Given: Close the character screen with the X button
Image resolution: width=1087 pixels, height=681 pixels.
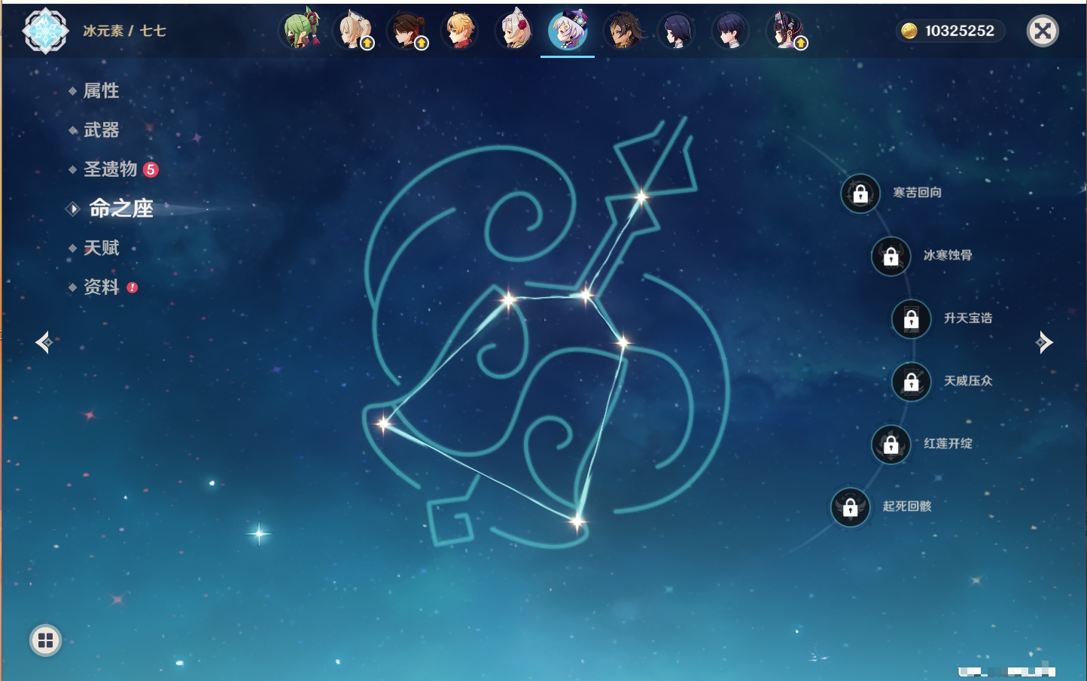Looking at the screenshot, I should click(1043, 31).
